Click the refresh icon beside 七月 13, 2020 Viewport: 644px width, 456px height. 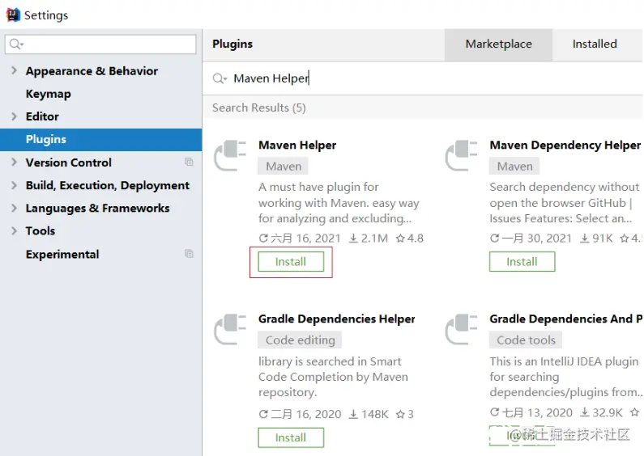pyautogui.click(x=494, y=412)
